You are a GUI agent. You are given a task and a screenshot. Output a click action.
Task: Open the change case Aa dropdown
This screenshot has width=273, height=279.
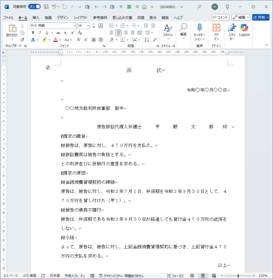(x=68, y=40)
